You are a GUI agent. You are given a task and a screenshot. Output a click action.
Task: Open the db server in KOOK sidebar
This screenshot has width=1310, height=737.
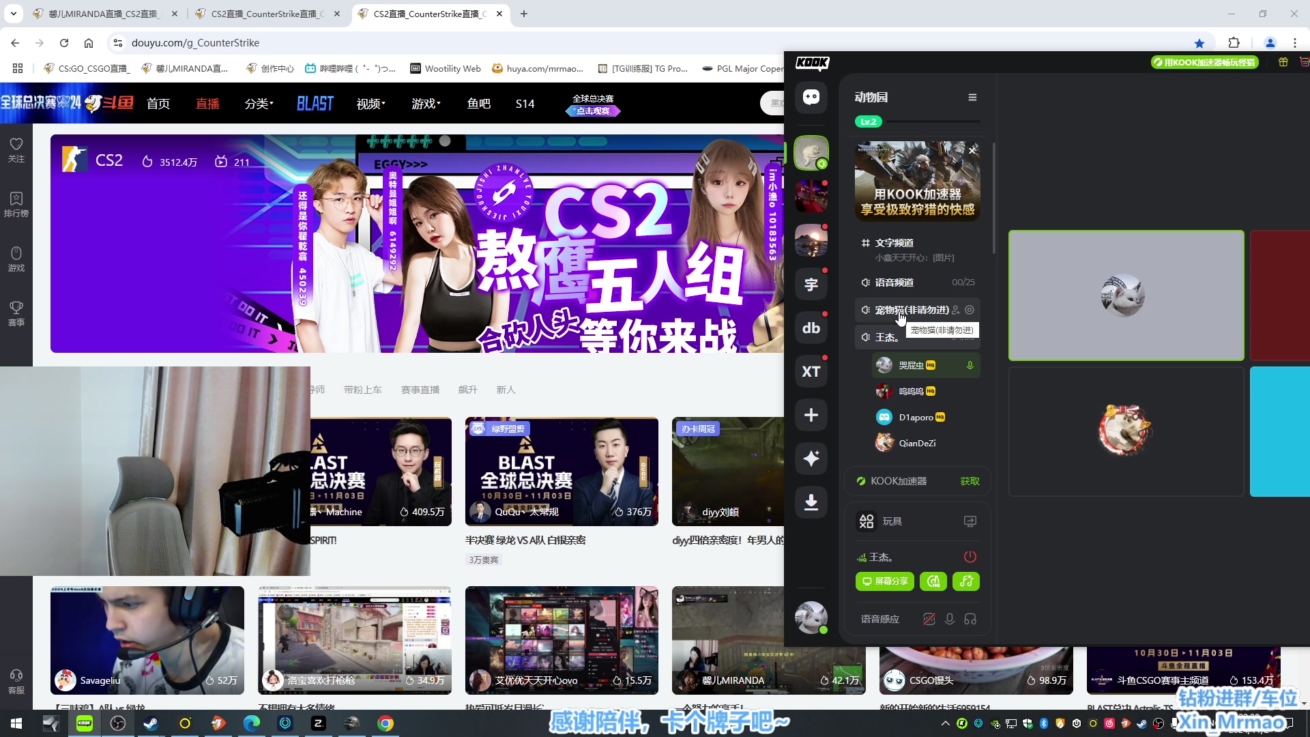[x=811, y=328]
